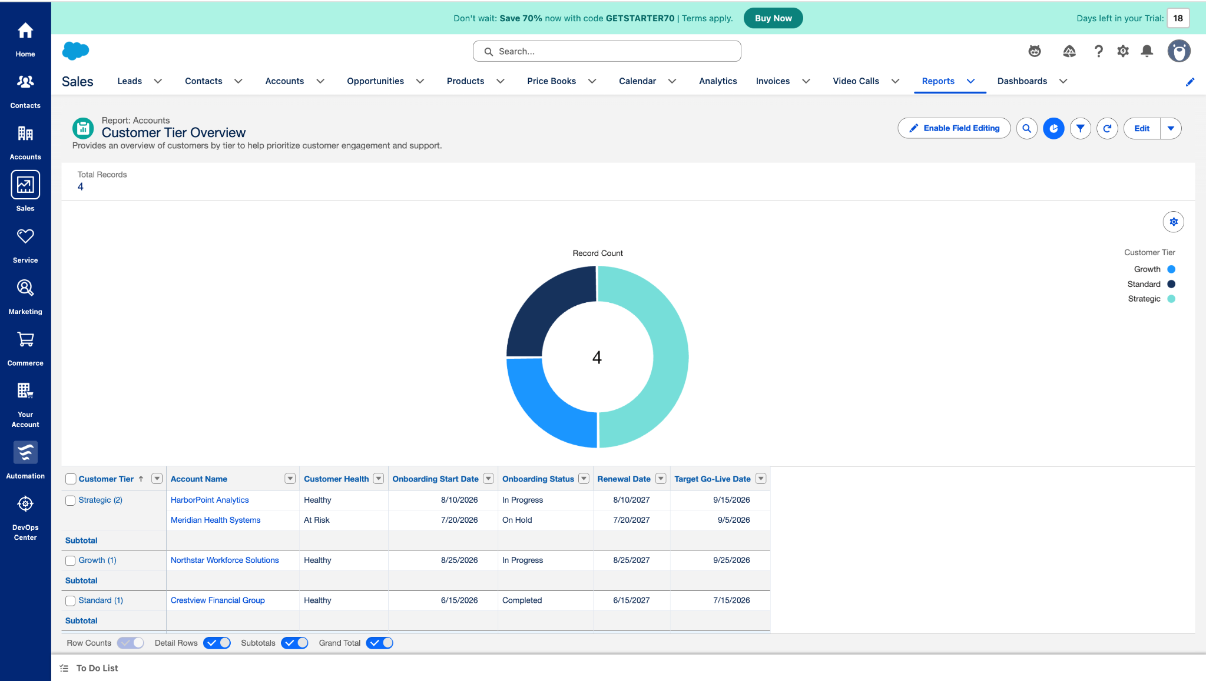The height and width of the screenshot is (681, 1206).
Task: Open the user profile avatar
Action: click(1179, 51)
